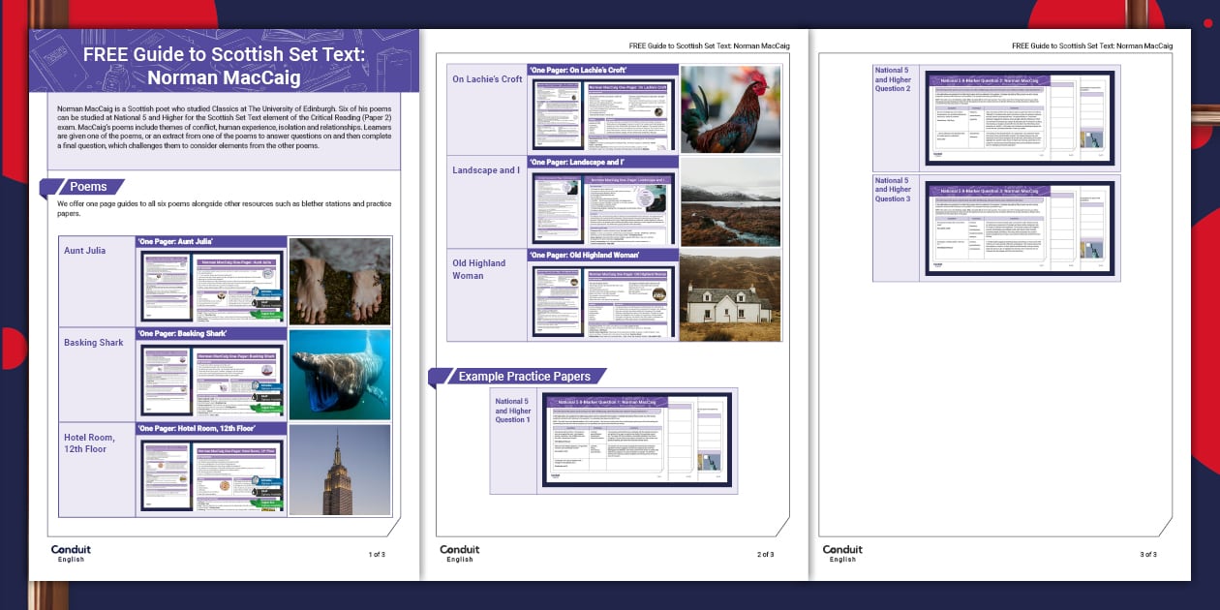Image resolution: width=1220 pixels, height=610 pixels.
Task: Click the bare feet photo beside Aunt Julia
Action: click(x=340, y=281)
